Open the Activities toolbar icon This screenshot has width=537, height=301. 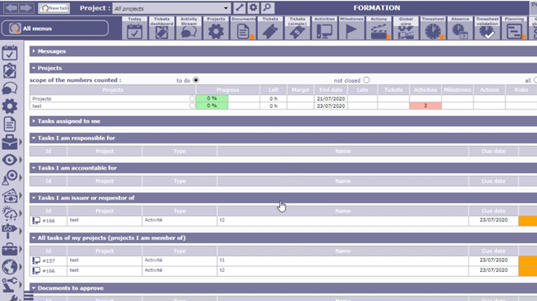pos(325,28)
